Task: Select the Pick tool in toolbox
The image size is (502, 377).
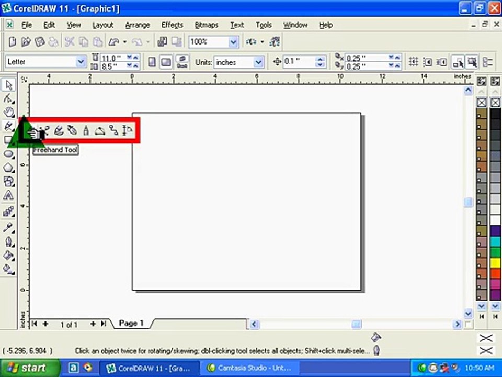Action: pyautogui.click(x=9, y=85)
